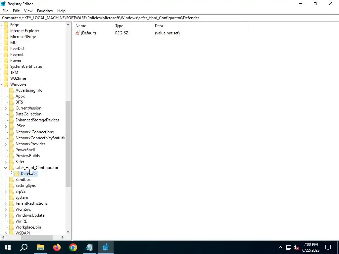
Task: Select the WorkplaceJoin key
Action: (x=28, y=227)
